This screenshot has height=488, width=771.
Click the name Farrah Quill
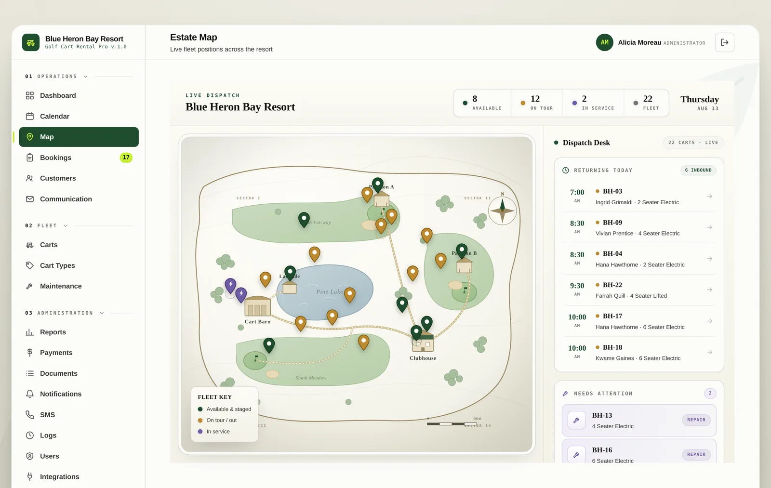point(611,296)
